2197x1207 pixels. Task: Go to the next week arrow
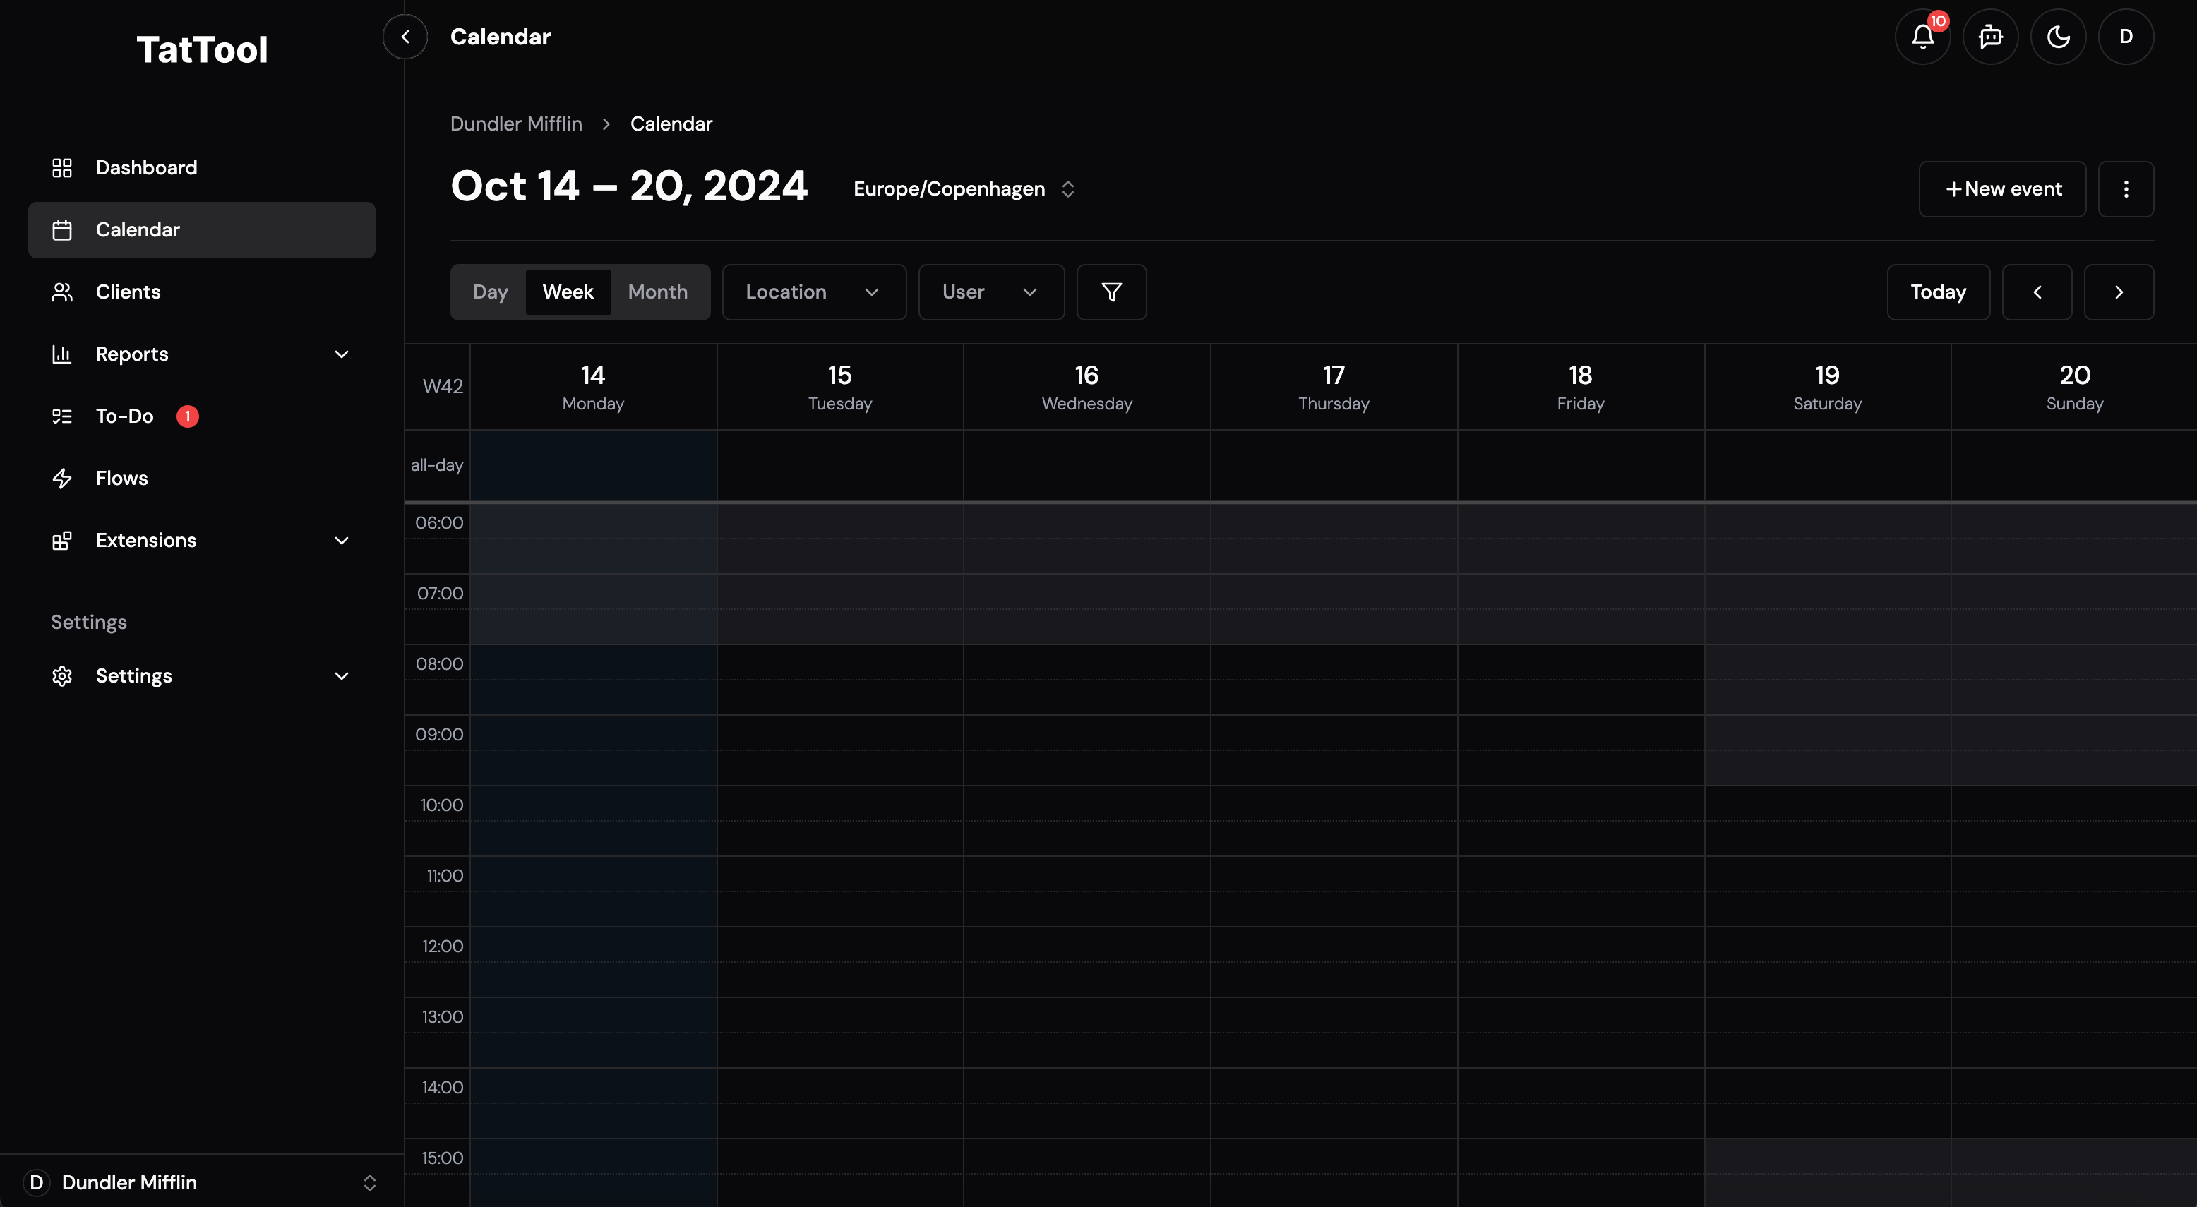[2119, 293]
